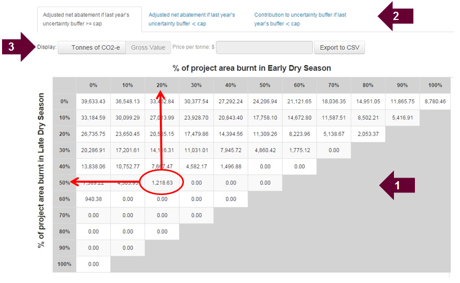This screenshot has height=283, width=460.
Task: Click the 20% early dry season column header
Action: tap(162, 85)
